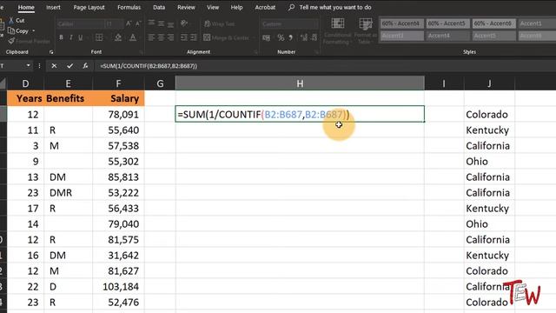Click the Enter formula checkmark icon
The height and width of the screenshot is (313, 556).
69,66
